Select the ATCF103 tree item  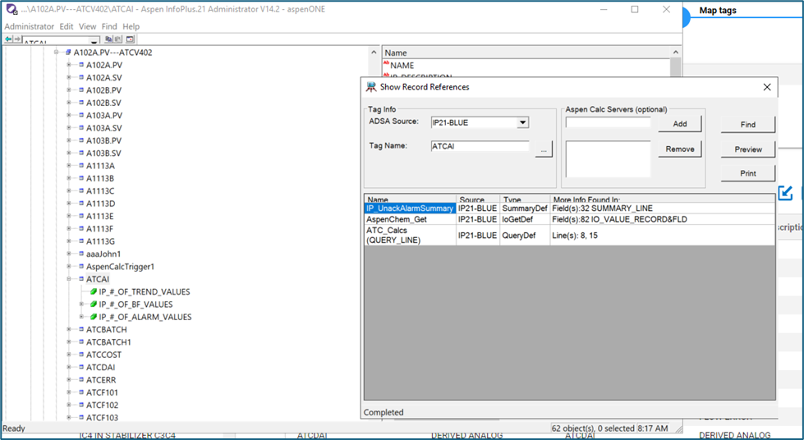(102, 418)
